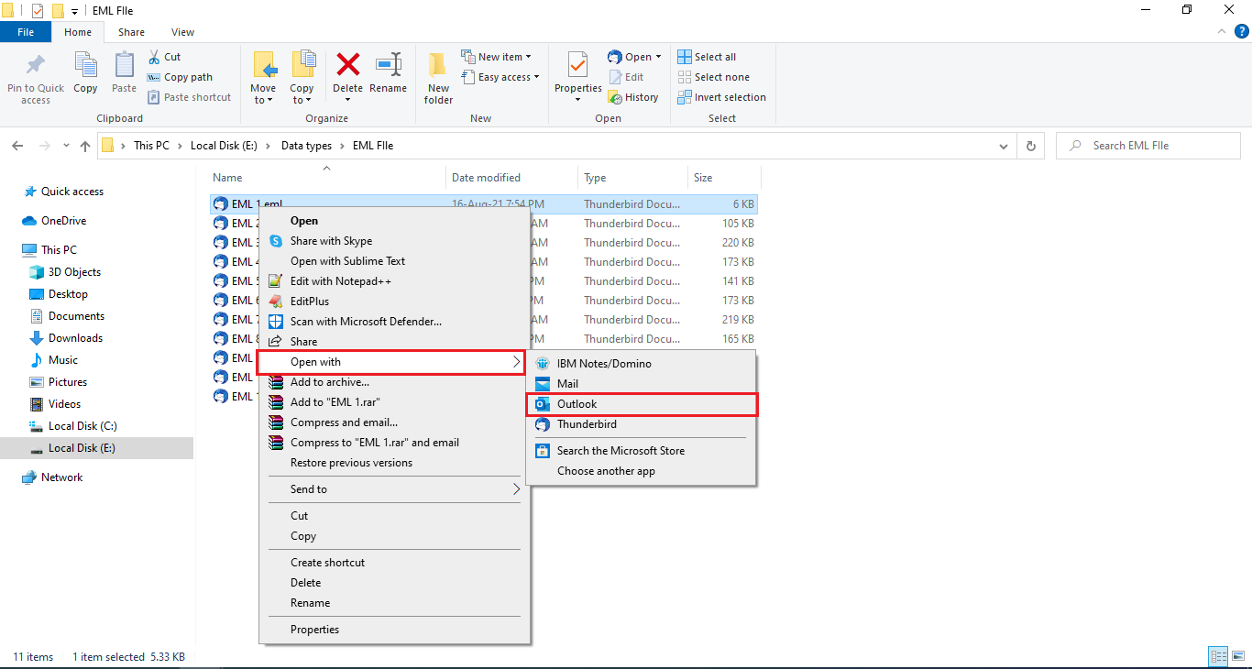Choose Thunderbird in Open with submenu
Image resolution: width=1252 pixels, height=669 pixels.
click(x=642, y=424)
